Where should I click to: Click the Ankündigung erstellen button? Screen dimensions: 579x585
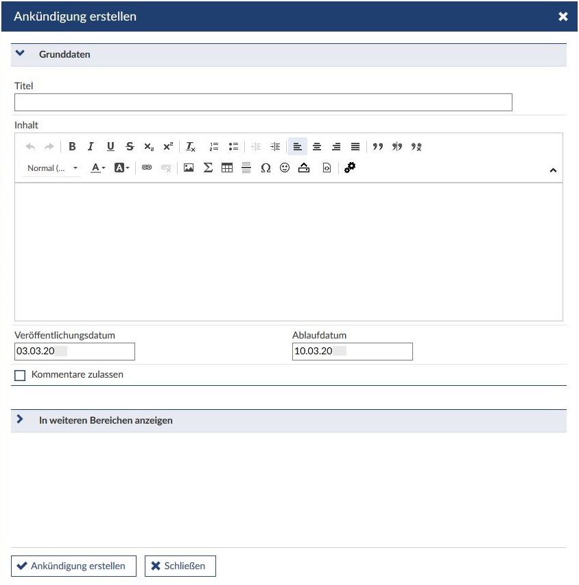pos(73,566)
